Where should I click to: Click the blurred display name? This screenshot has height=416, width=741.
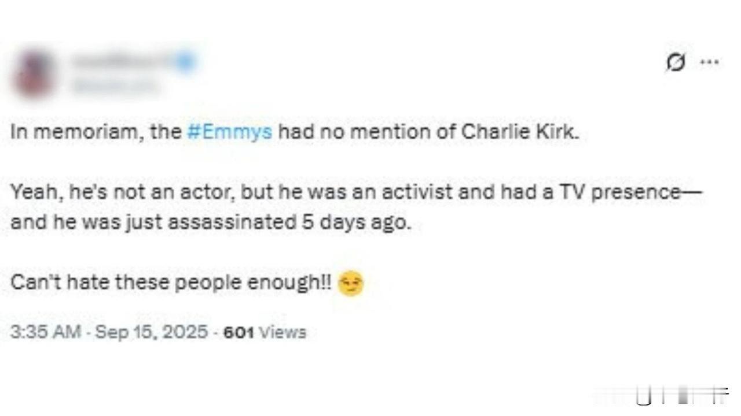coord(122,61)
